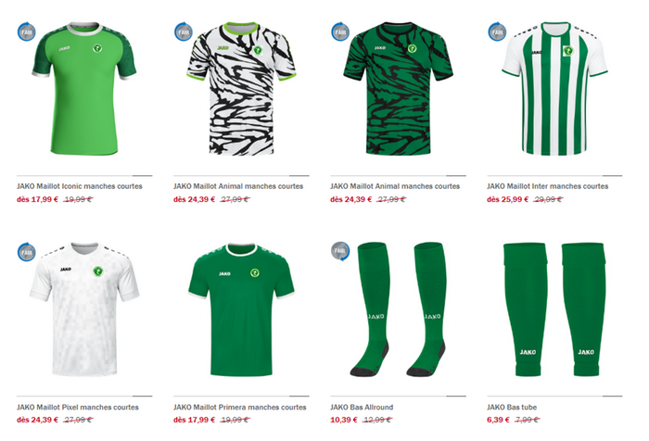This screenshot has height=441, width=649.
Task: Click FAIR badge on white Animal jersey
Action: 184,31
